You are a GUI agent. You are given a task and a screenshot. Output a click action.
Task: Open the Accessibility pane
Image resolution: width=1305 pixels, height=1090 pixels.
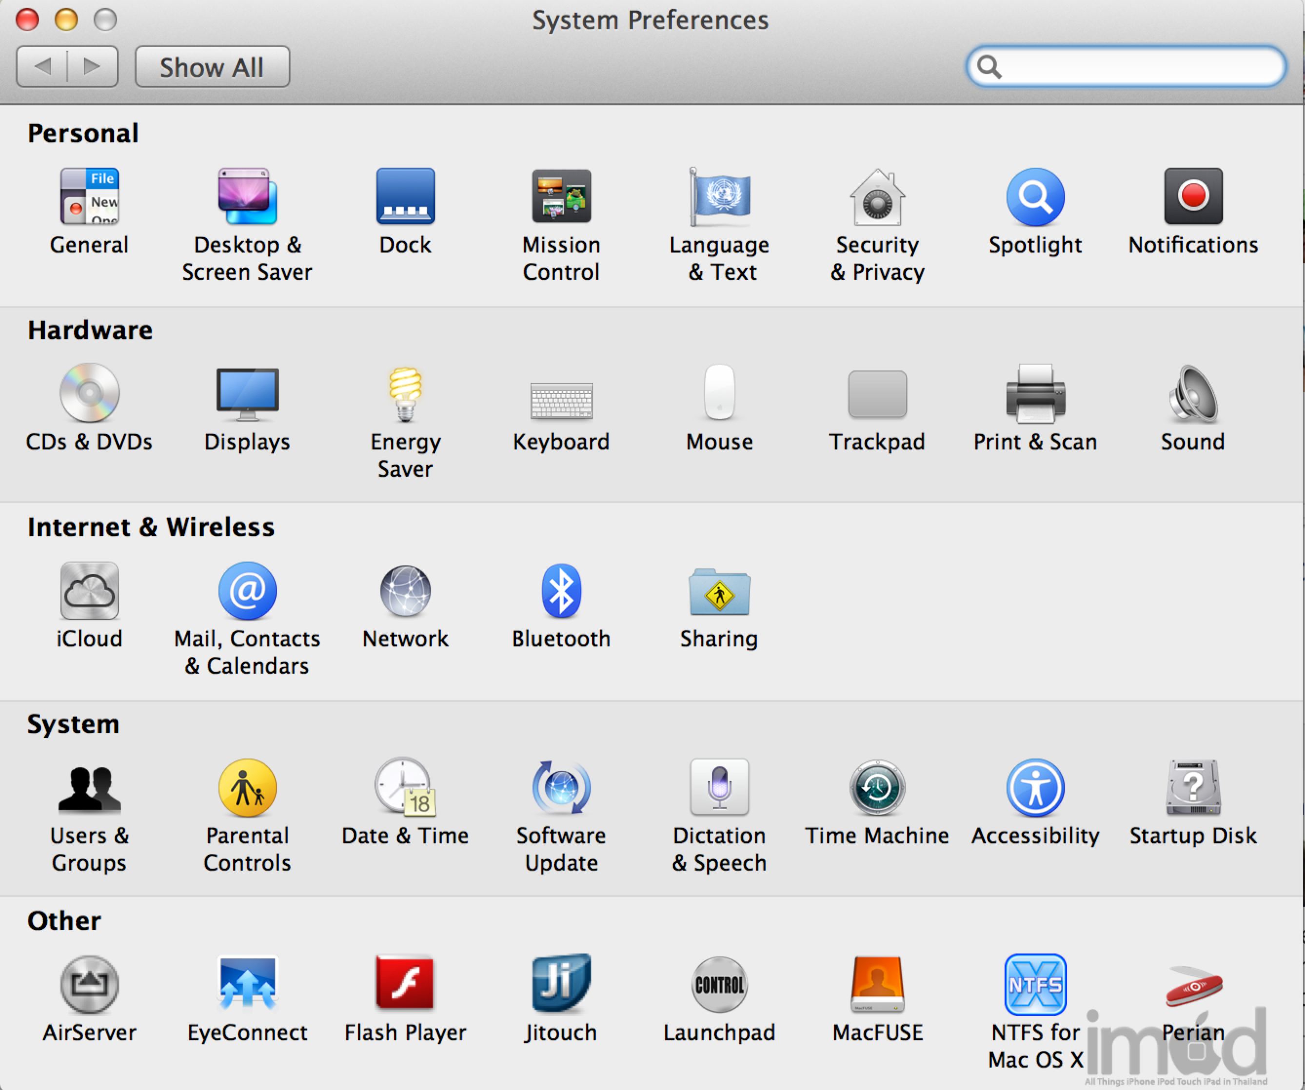pyautogui.click(x=1035, y=788)
